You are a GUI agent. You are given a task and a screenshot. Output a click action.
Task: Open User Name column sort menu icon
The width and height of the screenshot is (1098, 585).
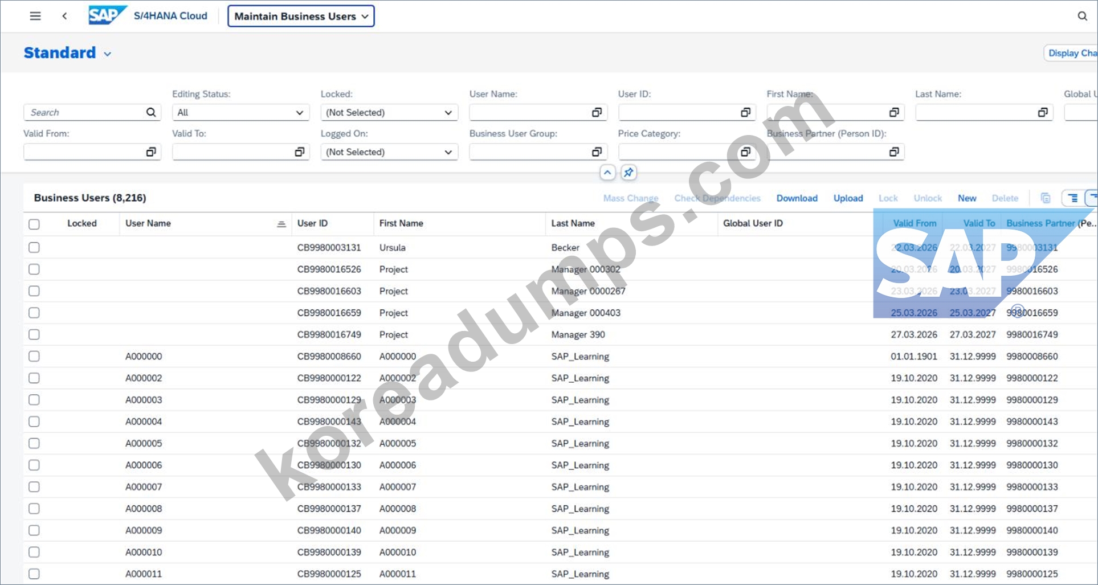281,224
